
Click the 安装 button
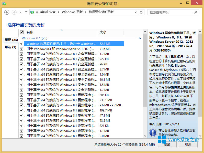click(x=167, y=145)
